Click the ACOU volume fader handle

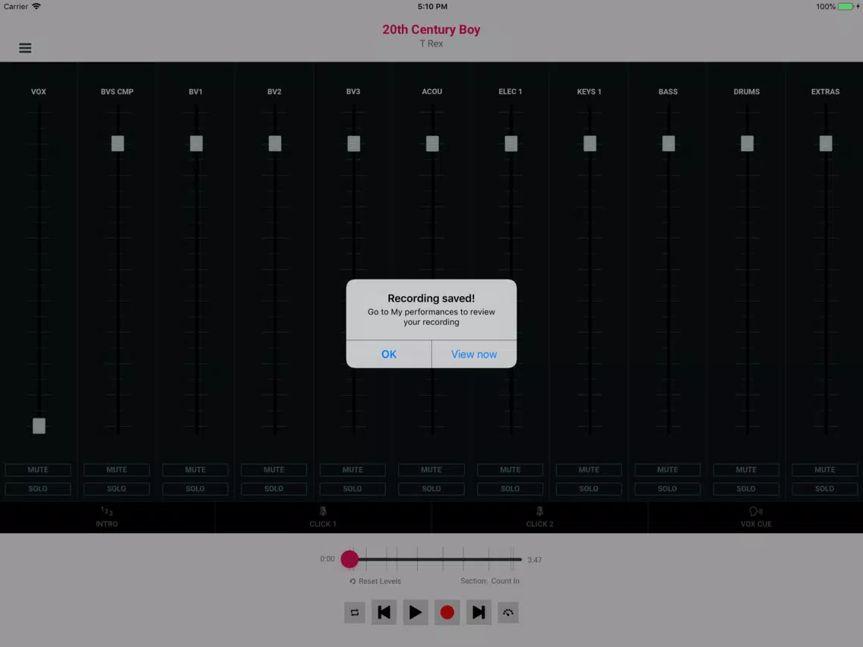coord(432,143)
